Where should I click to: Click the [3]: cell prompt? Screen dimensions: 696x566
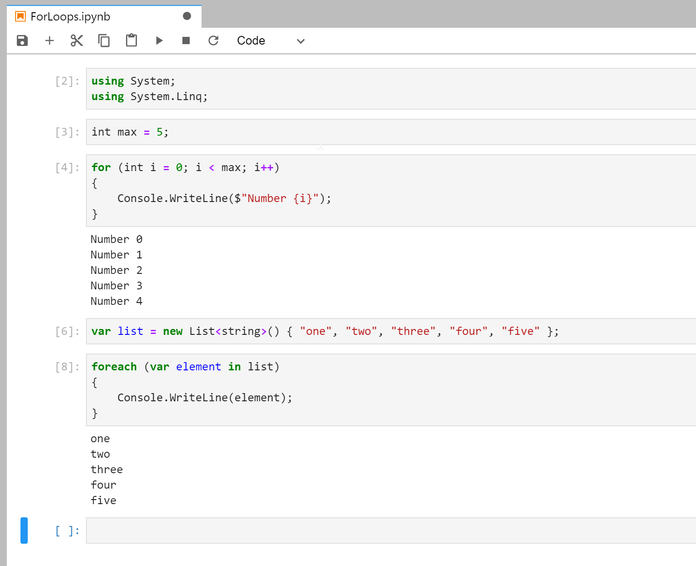click(67, 132)
